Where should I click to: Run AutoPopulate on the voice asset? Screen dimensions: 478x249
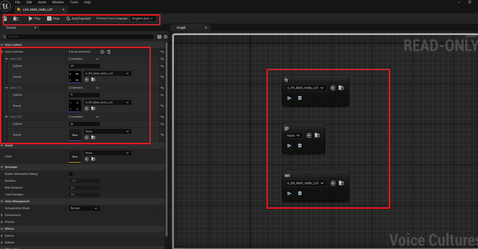pos(78,18)
